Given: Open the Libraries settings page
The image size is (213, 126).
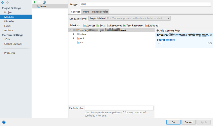Looking at the screenshot, I should point(9,22).
